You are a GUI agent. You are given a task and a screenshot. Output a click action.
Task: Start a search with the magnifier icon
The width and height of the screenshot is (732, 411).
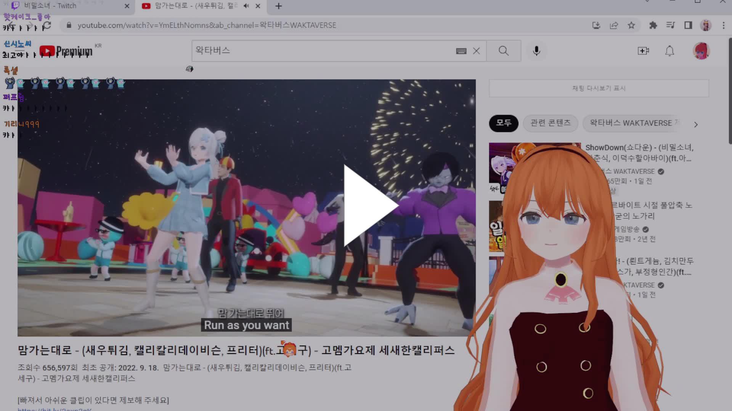point(503,51)
